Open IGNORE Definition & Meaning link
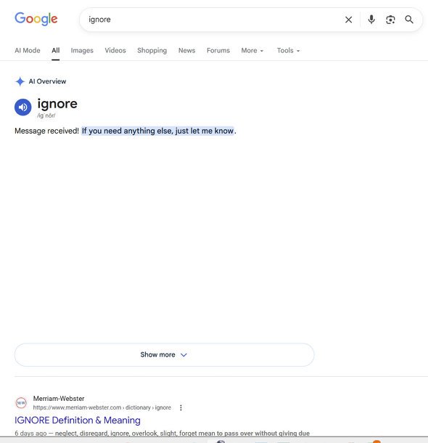 (x=78, y=420)
